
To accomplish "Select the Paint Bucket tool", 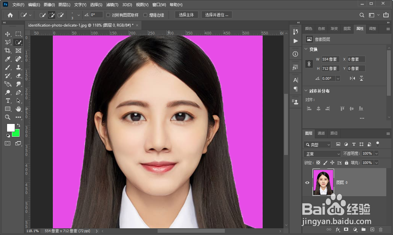I will tap(8, 84).
